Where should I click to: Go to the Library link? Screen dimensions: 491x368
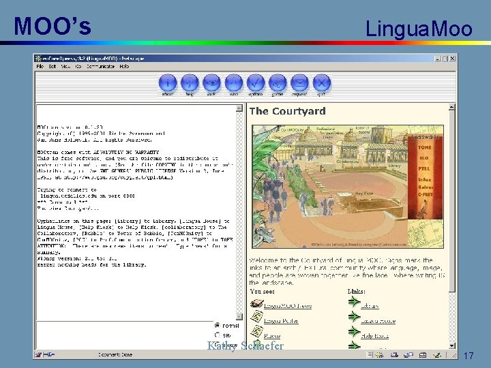pos(370,306)
